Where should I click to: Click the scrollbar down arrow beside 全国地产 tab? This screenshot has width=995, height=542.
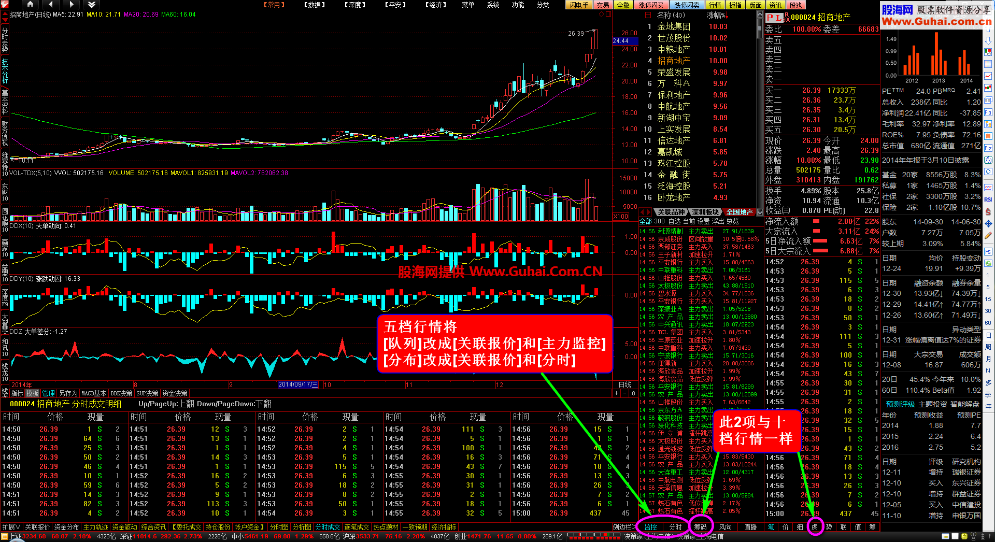point(760,212)
